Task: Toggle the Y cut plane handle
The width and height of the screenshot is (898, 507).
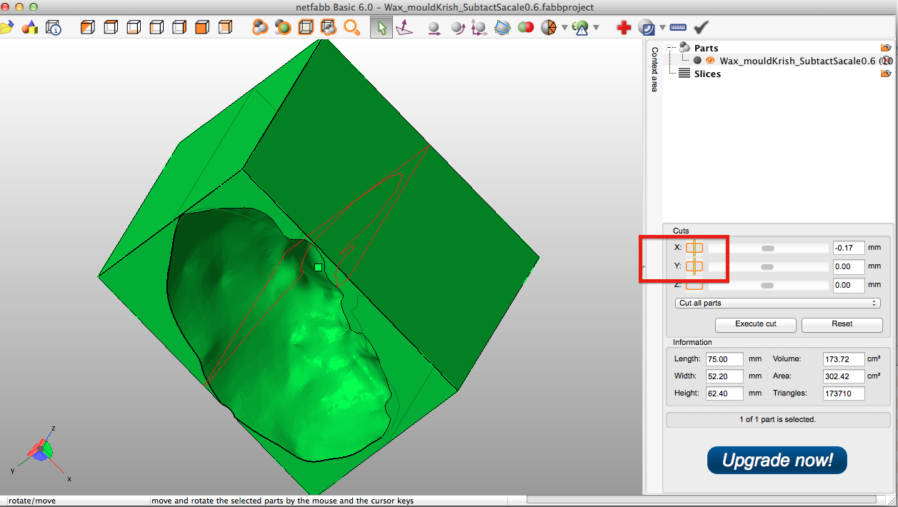Action: 694,266
